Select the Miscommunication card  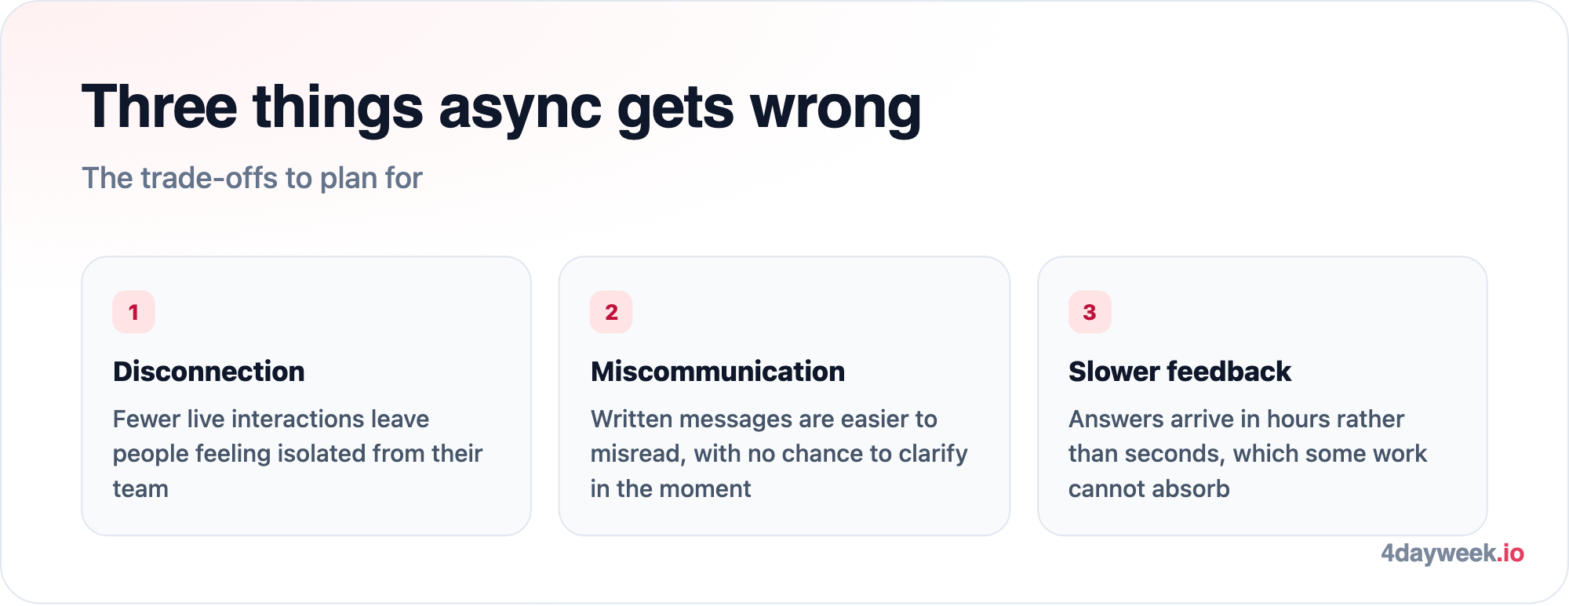tap(784, 396)
